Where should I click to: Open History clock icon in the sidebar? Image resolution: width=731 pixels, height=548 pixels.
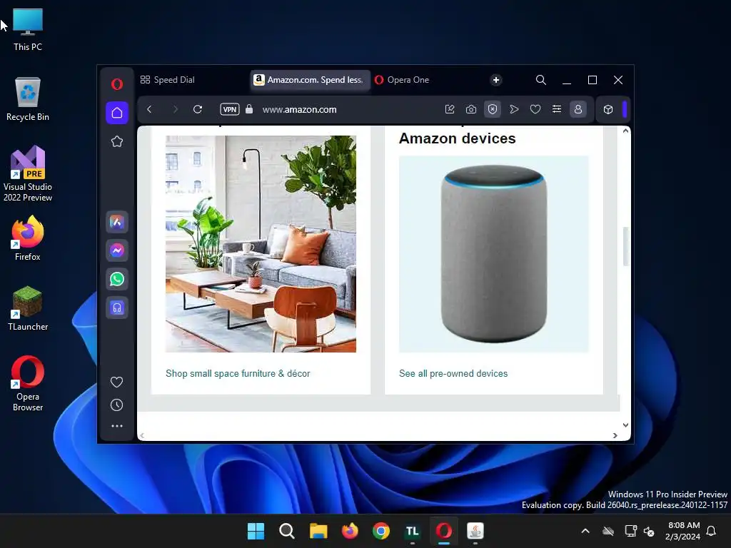click(116, 405)
